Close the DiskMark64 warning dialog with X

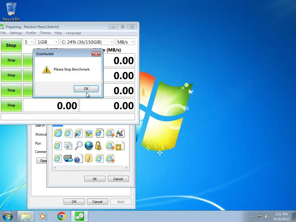click(x=96, y=54)
